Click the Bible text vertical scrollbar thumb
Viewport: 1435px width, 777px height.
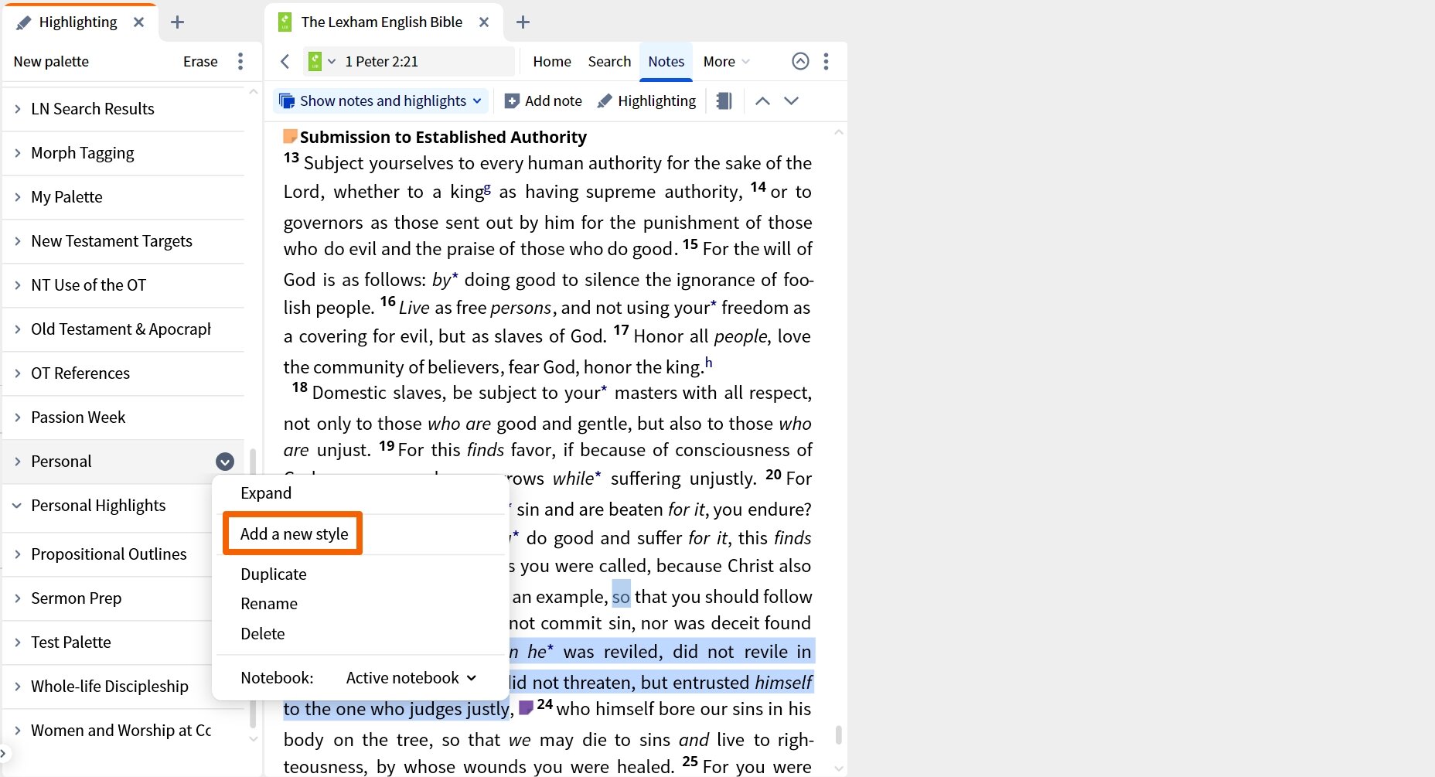coord(839,734)
